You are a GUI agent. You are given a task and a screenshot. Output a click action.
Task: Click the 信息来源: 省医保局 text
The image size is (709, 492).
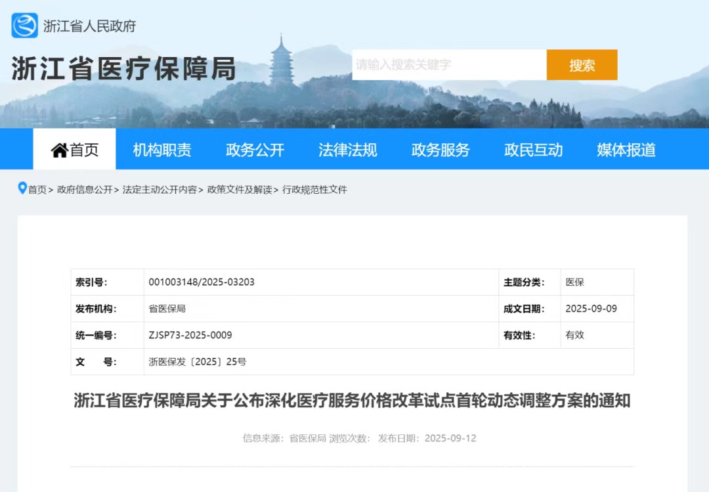pos(284,438)
